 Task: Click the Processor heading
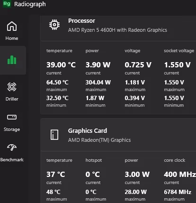tap(81, 21)
